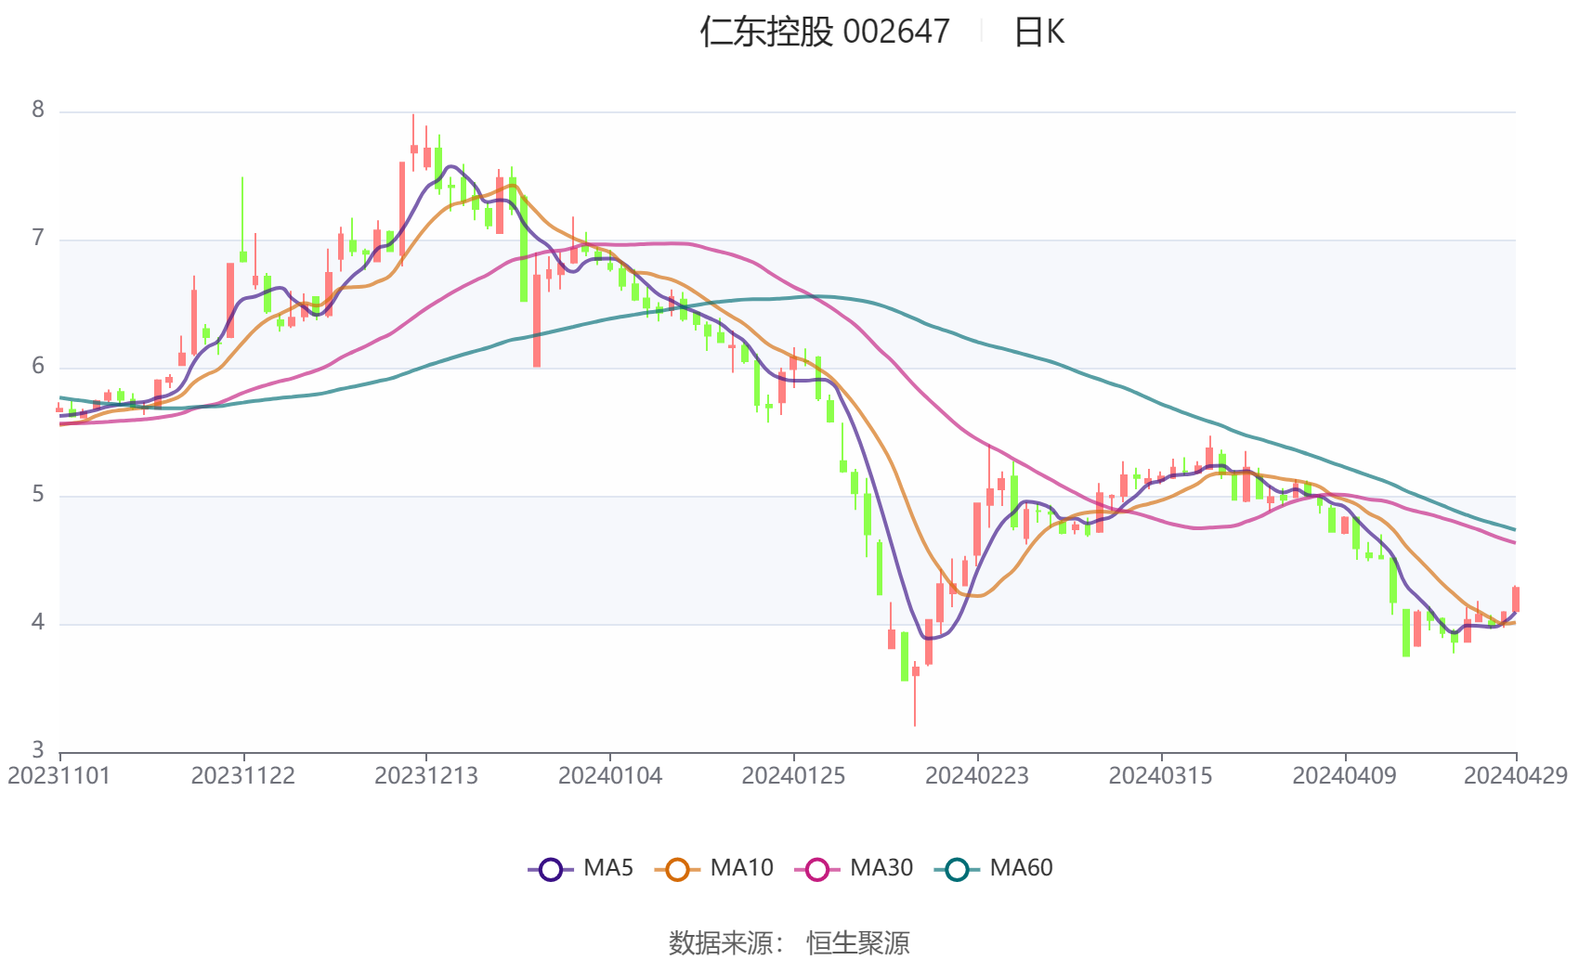
Task: Click y-axis value label 5
Action: coord(38,494)
